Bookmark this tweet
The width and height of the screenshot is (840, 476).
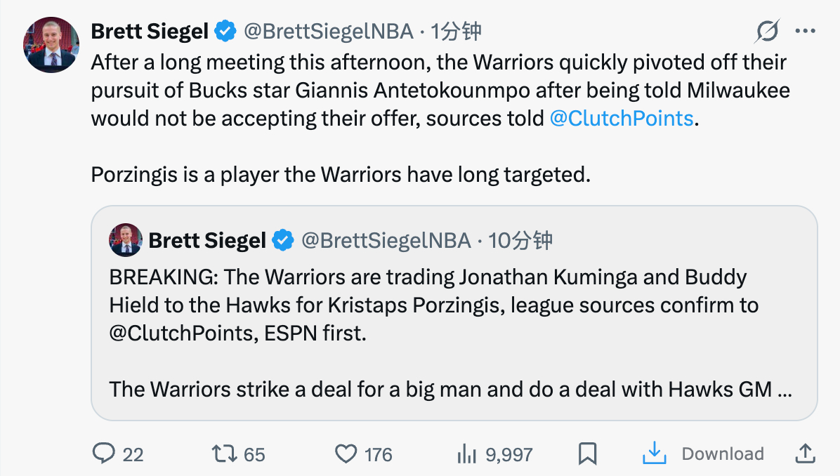[x=587, y=454]
